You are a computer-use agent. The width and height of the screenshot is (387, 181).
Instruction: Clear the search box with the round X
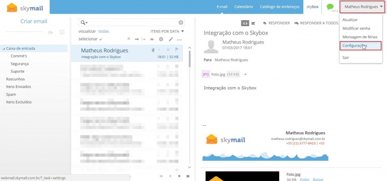[181, 22]
